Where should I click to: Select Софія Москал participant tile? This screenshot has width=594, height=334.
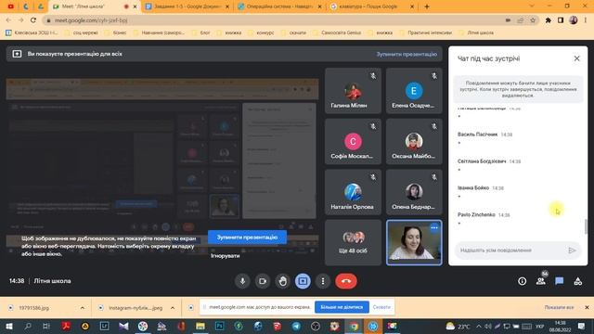pyautogui.click(x=353, y=142)
